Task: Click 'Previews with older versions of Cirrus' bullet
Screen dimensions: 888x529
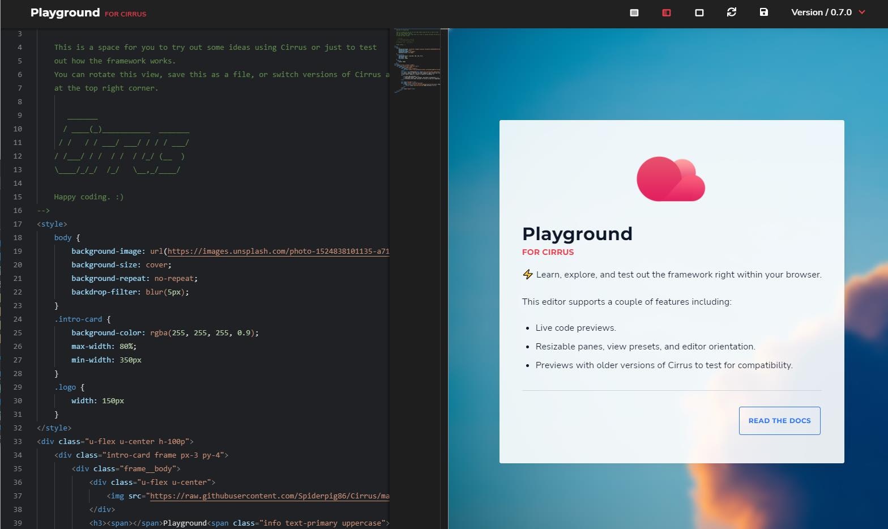Action: [664, 365]
